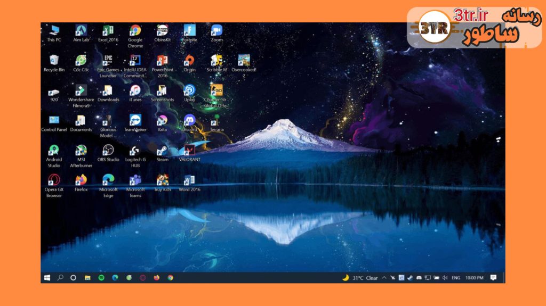Click the VALORANT desktop shortcut
This screenshot has height=306, width=546.
pyautogui.click(x=189, y=151)
